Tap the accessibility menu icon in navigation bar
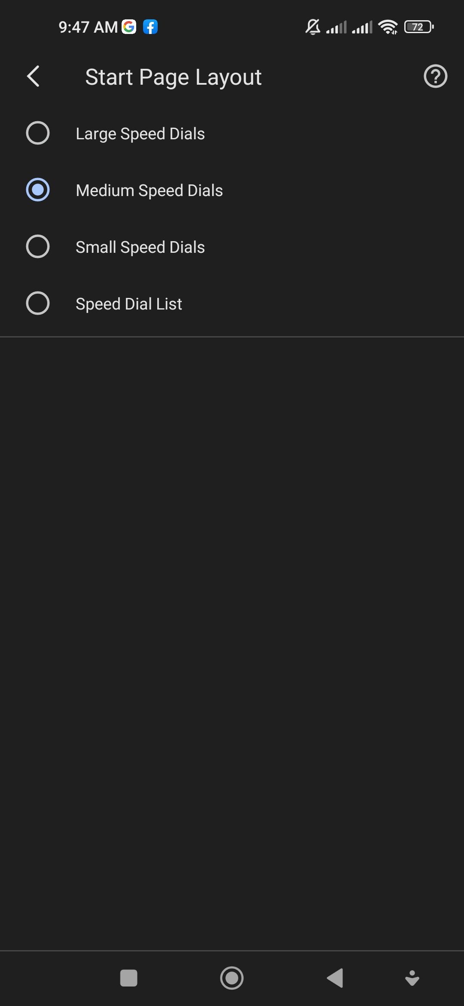 tap(412, 978)
